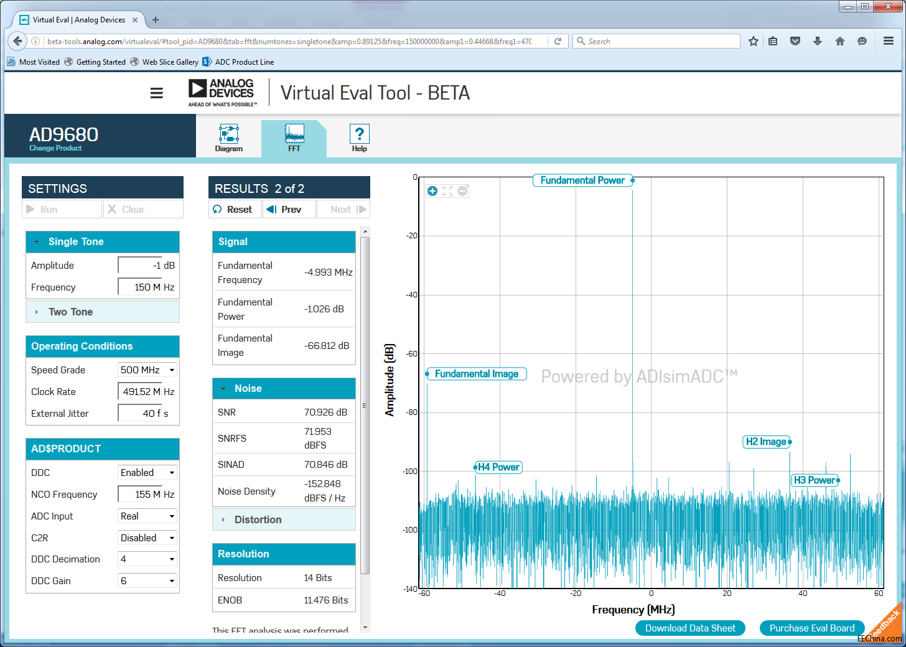Expand the Two Tone section
This screenshot has width=906, height=647.
[x=103, y=312]
